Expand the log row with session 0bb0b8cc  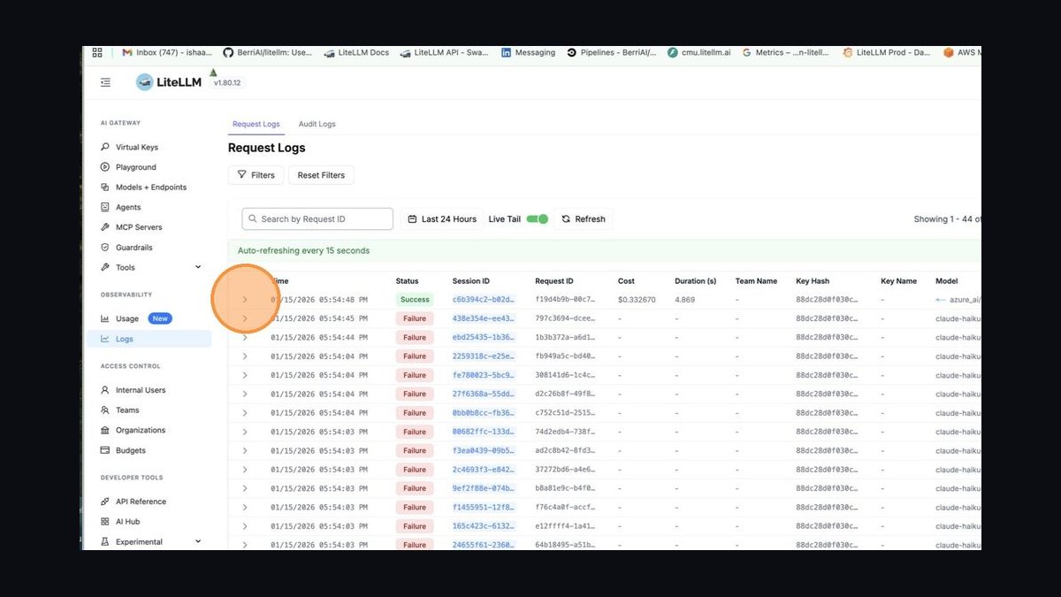tap(245, 413)
